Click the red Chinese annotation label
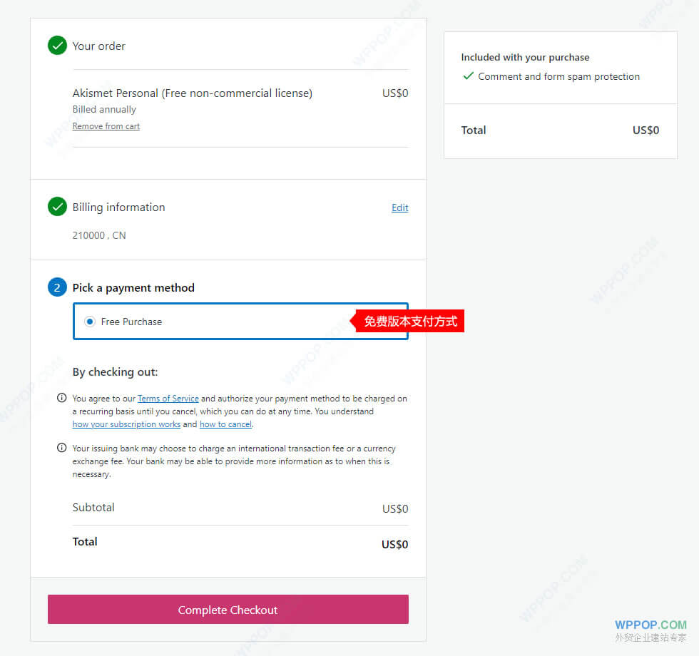Screen dimensions: 699x656 410,322
